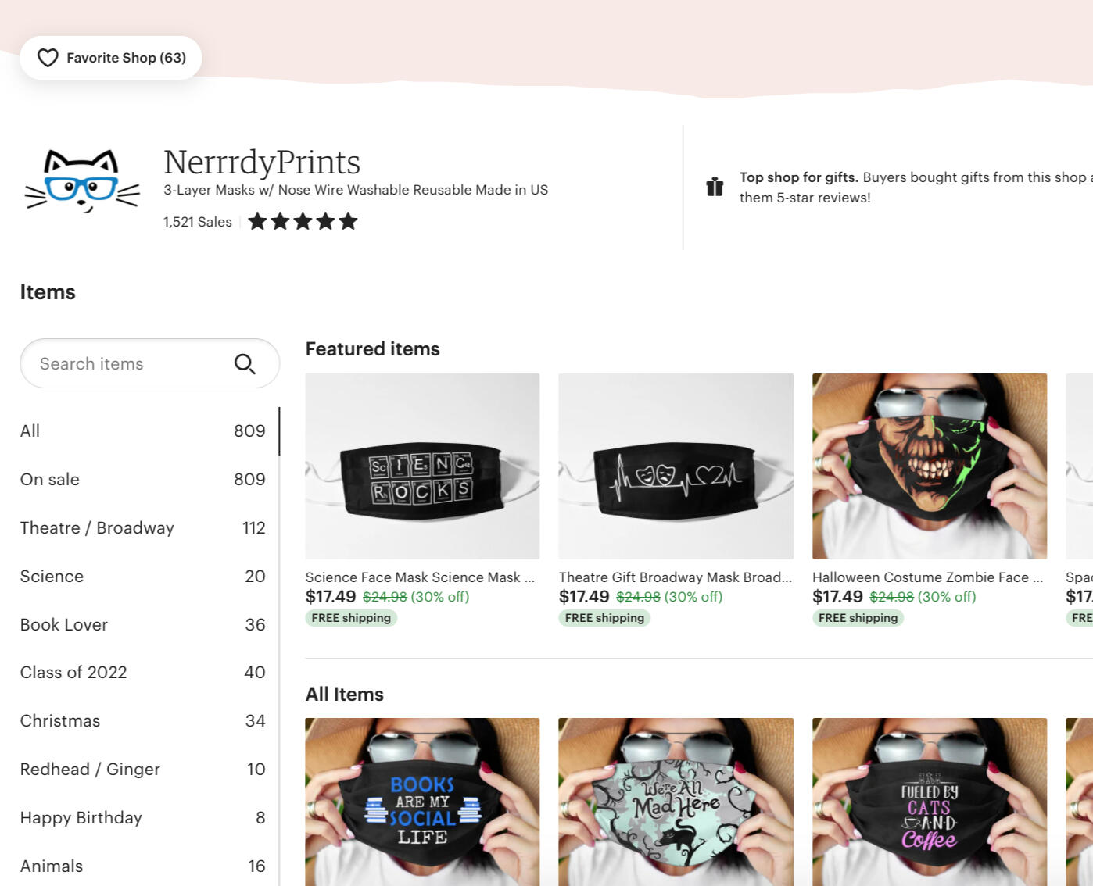
Task: Open the Class of 2022 category
Action: click(x=73, y=673)
